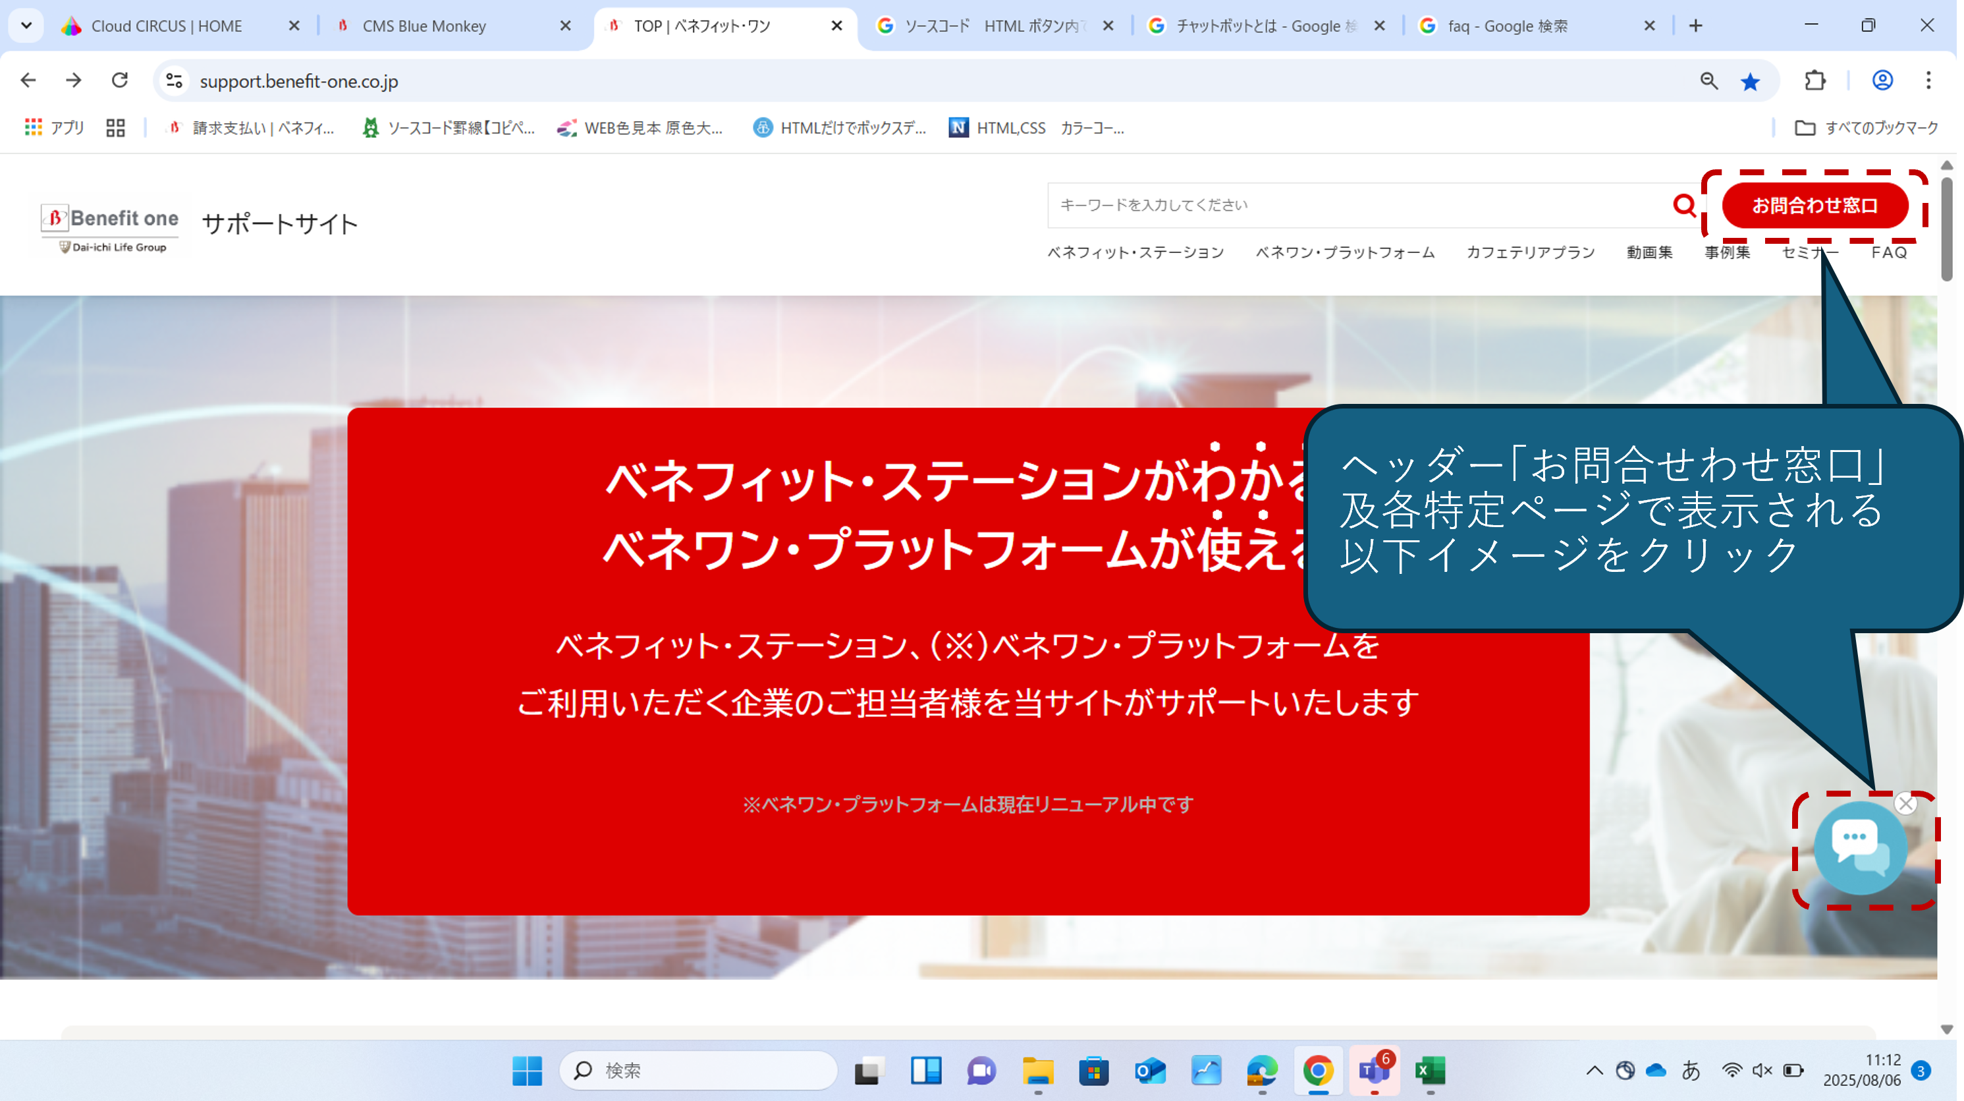1964x1101 pixels.
Task: Open Excel from taskbar
Action: pos(1431,1071)
